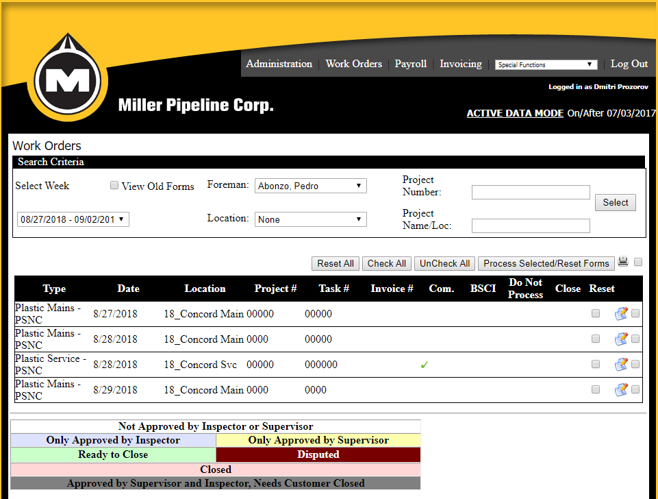Expand the Foreman dropdown showing Abonzo, Pedro
The width and height of the screenshot is (658, 499).
coord(311,186)
